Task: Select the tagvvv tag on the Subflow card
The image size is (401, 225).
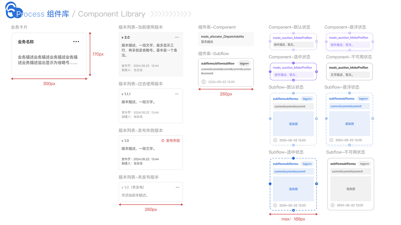Action: click(244, 63)
